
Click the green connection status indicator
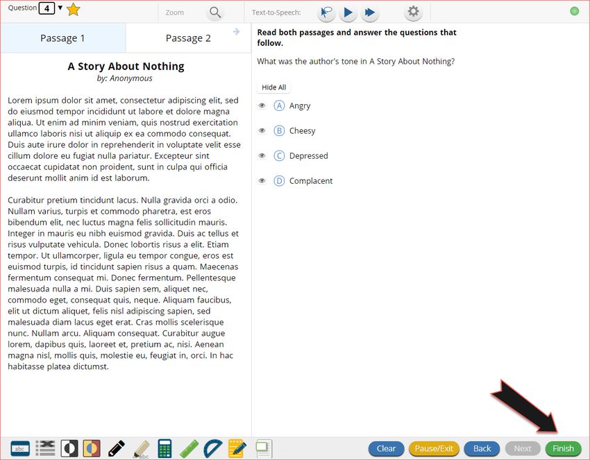574,11
